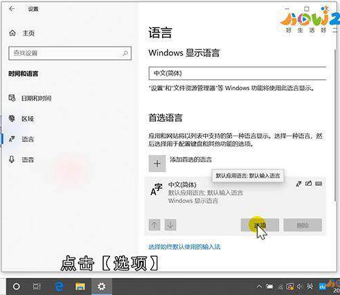Open 日期和时间 settings
Screen dimensions: 340x295
(29, 98)
